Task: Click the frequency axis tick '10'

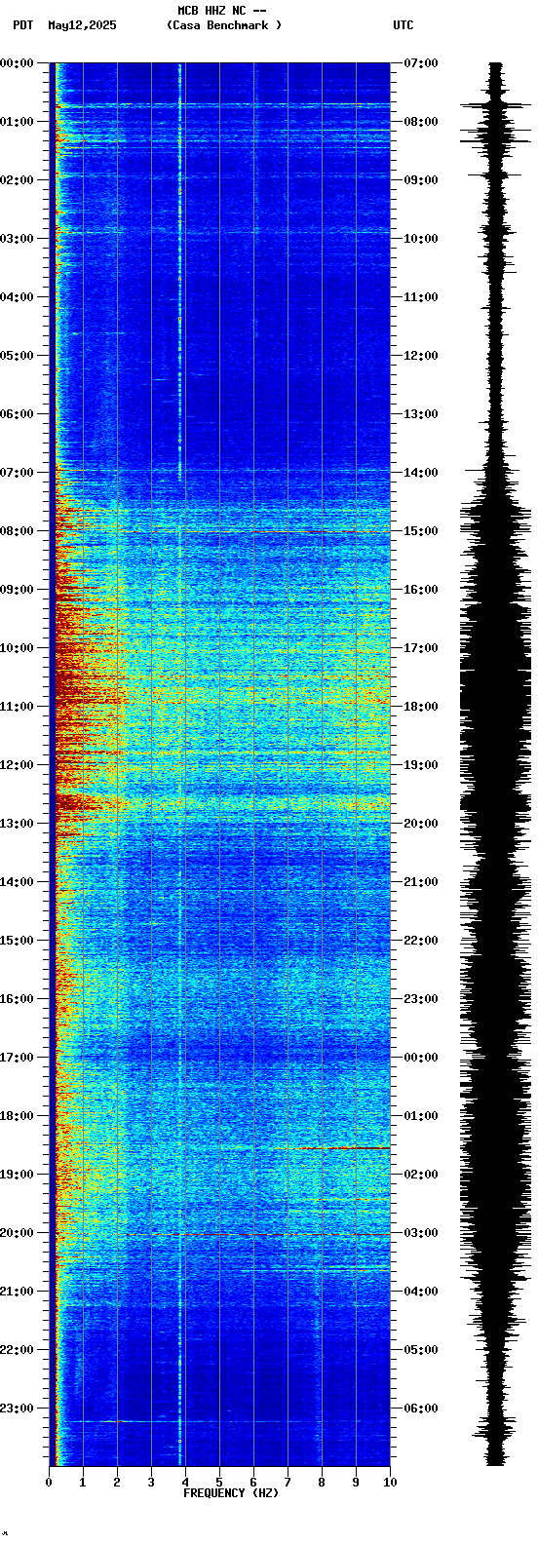Action: (390, 1483)
